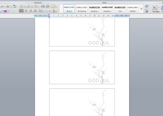Click the font size A icon
The height and width of the screenshot is (116, 163).
point(2,6)
